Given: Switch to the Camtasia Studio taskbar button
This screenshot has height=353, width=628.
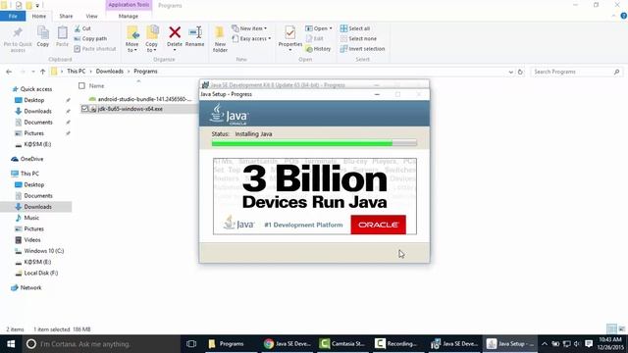Looking at the screenshot, I should (342, 344).
